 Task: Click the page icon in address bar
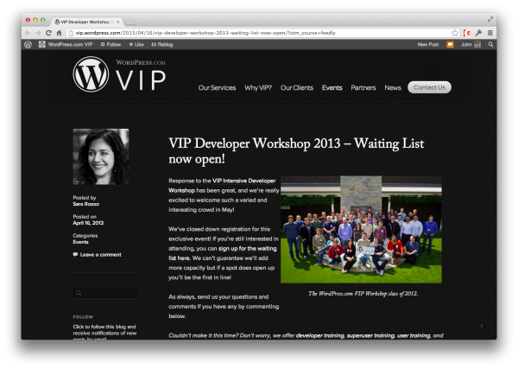click(x=71, y=33)
